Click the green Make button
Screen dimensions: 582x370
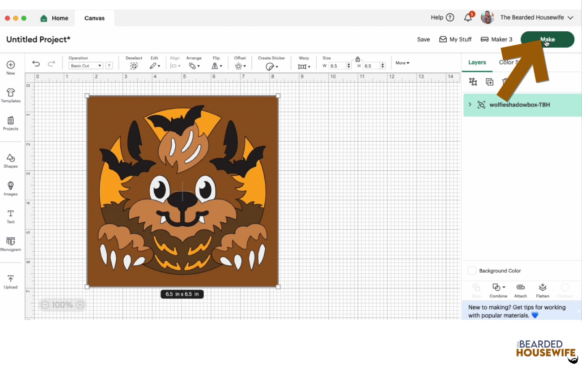(547, 39)
